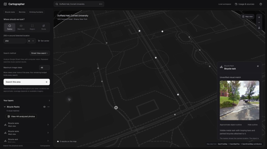267x149 pixels.
Task: Click Approximate object outline label
Action: coord(231,125)
